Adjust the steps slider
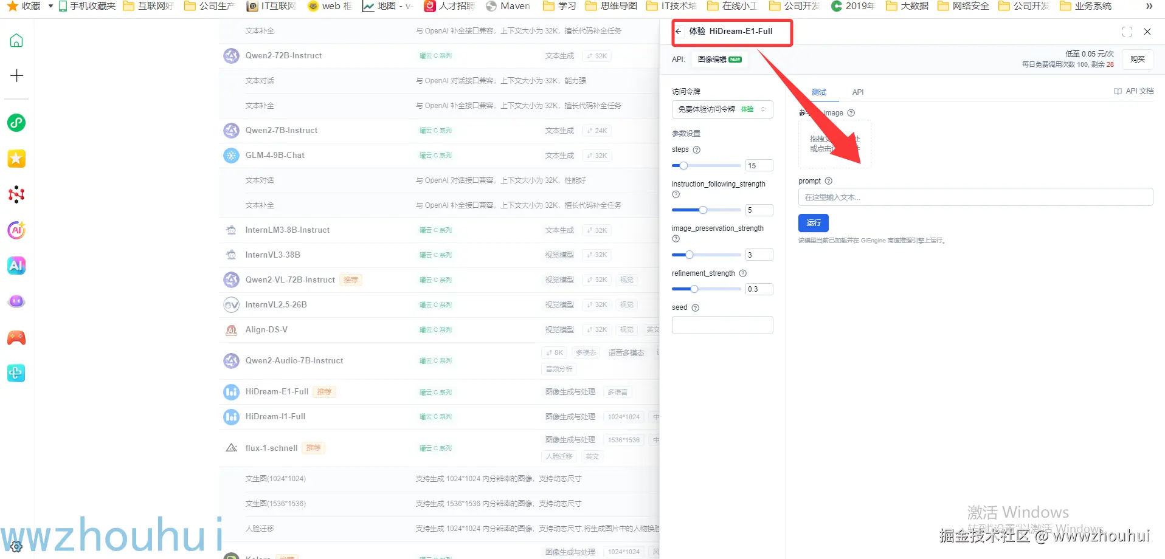1165x559 pixels. (706, 166)
